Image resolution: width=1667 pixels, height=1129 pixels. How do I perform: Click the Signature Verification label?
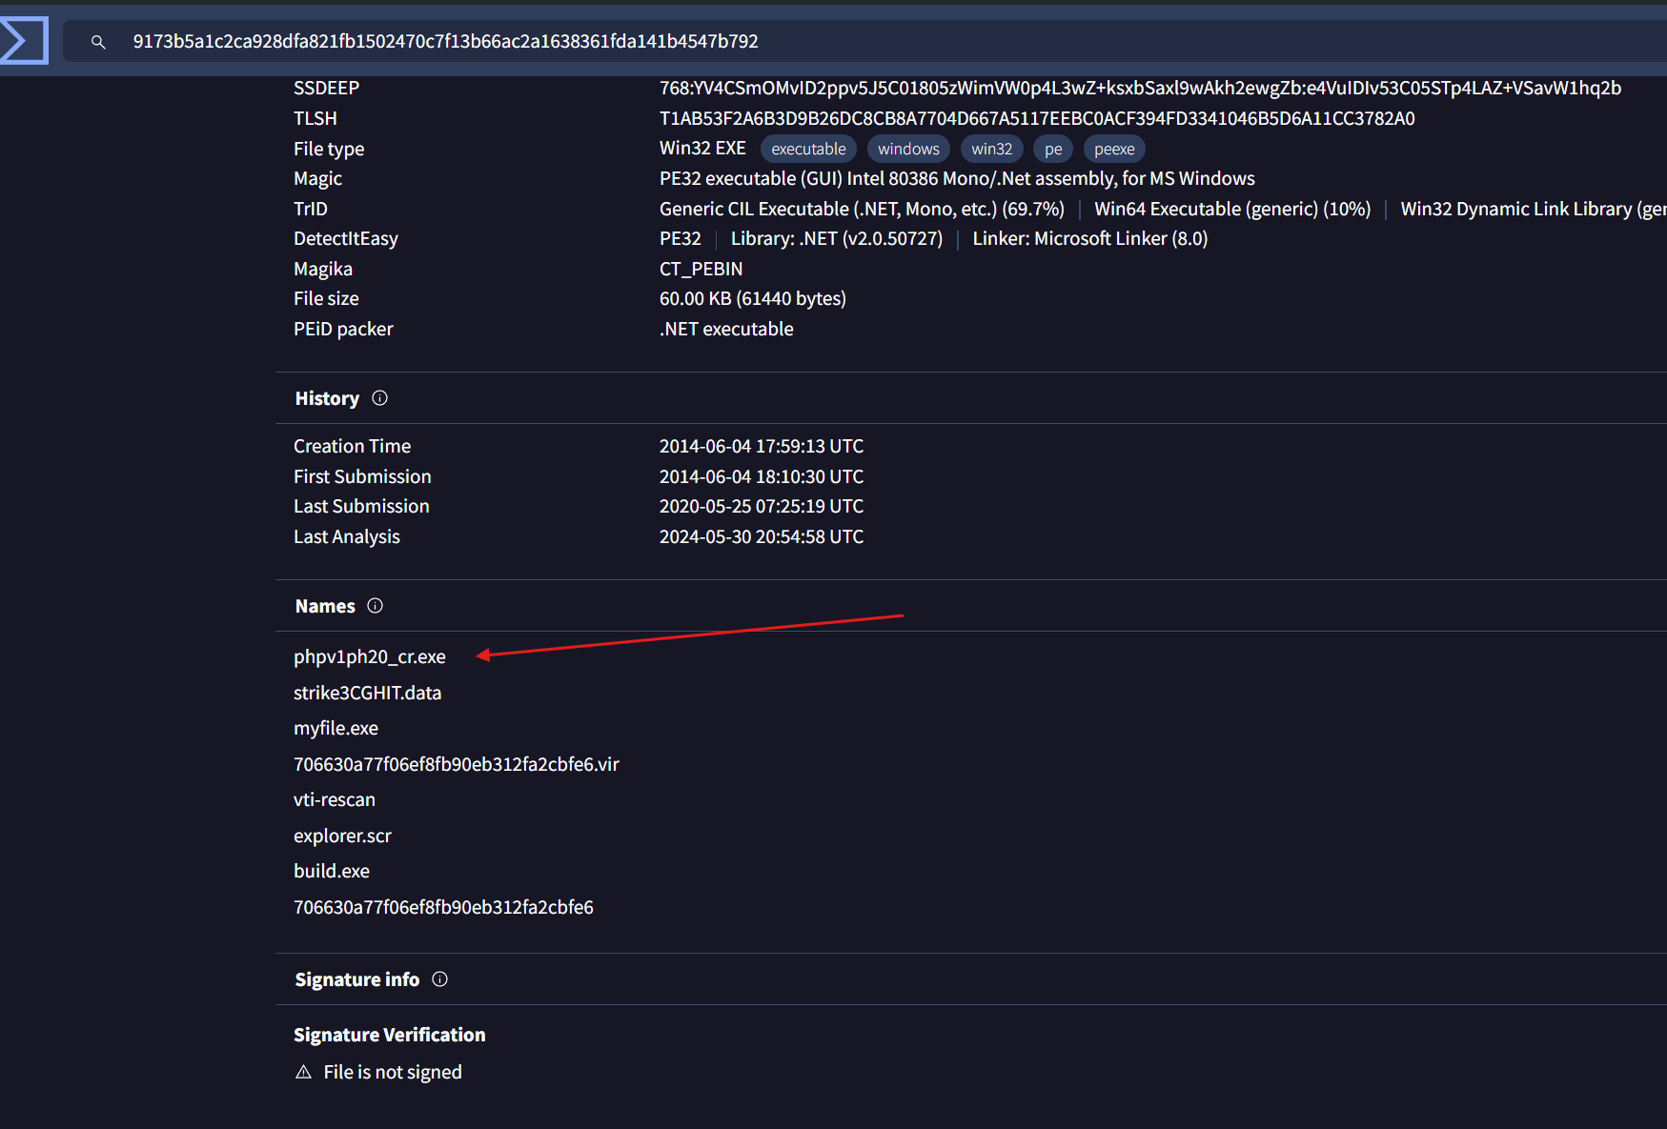390,1035
